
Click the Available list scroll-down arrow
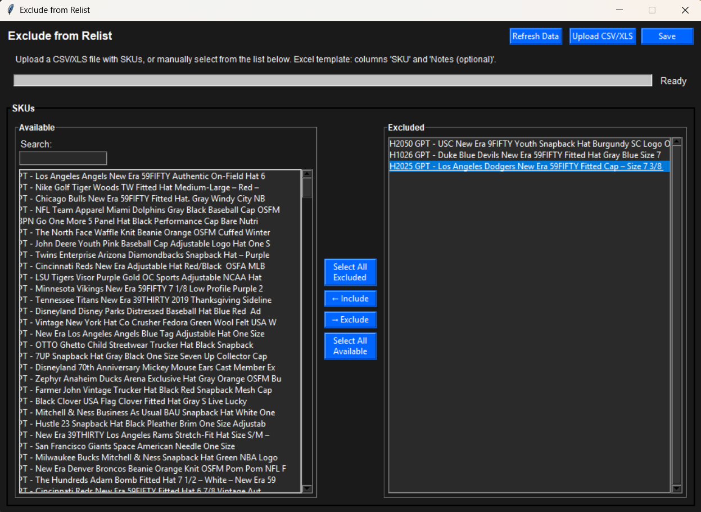(307, 489)
